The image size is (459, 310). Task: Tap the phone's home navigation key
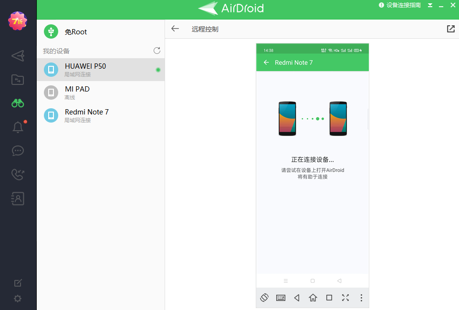(313, 281)
